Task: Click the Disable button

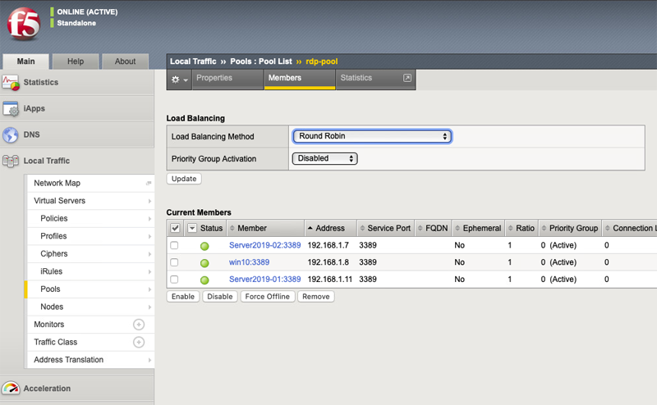Action: [220, 297]
